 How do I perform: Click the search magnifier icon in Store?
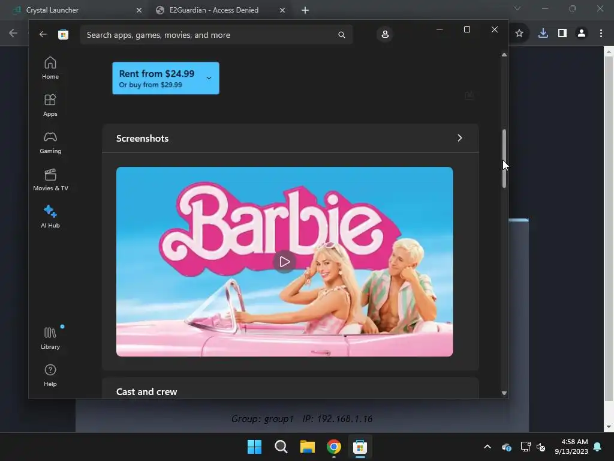click(341, 35)
